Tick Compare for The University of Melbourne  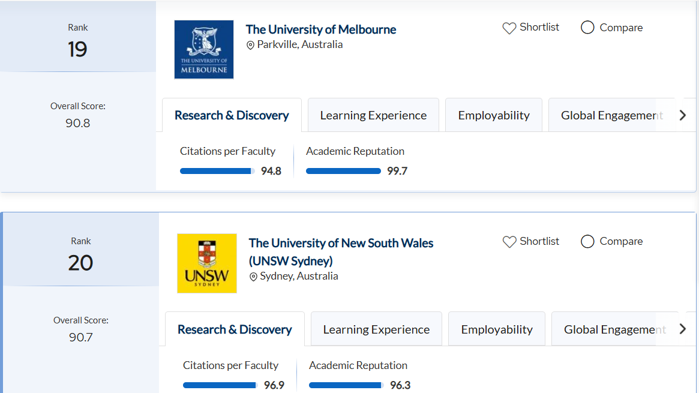point(587,28)
